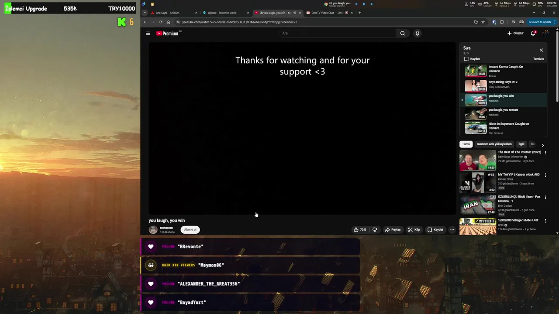Open options for The Best Of The Internet
Screen dimensions: 559x314
point(545,153)
